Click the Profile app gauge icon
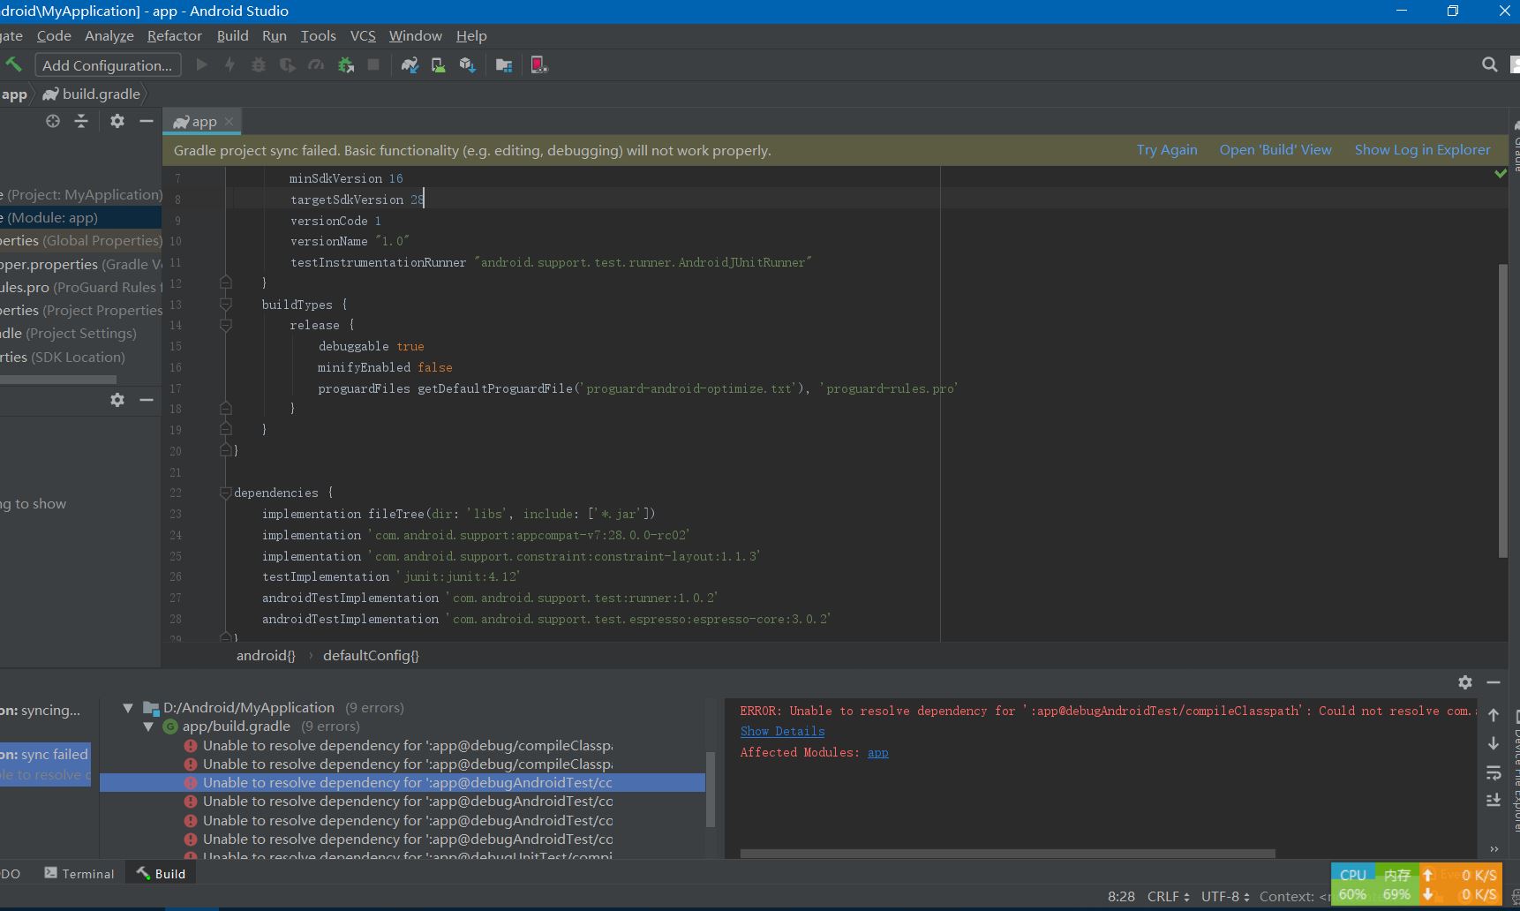The image size is (1520, 911). coord(316,64)
